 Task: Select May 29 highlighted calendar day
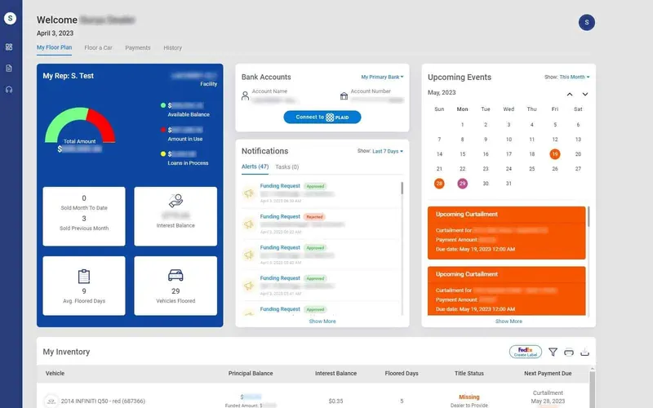(x=462, y=184)
